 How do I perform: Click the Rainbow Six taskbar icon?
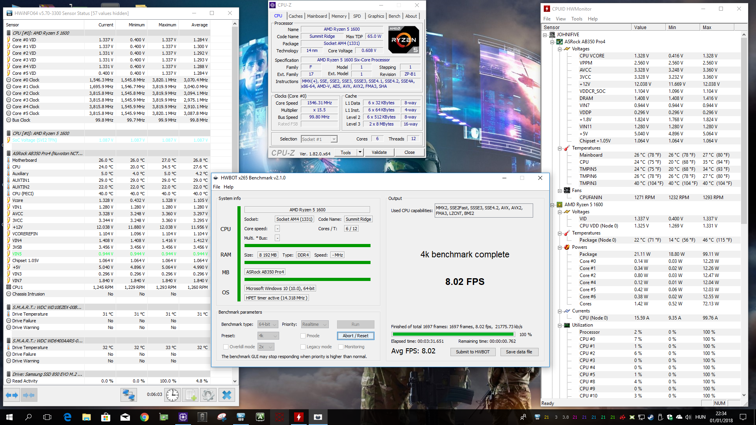click(x=202, y=417)
